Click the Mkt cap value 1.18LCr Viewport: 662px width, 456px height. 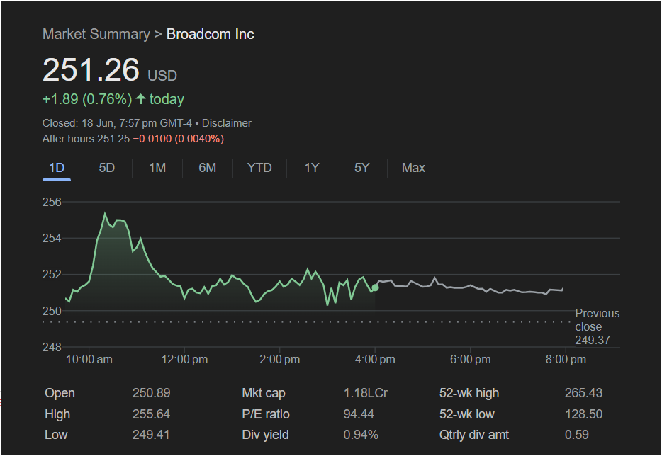366,393
